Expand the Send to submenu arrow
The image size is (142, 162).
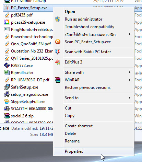point(130,98)
